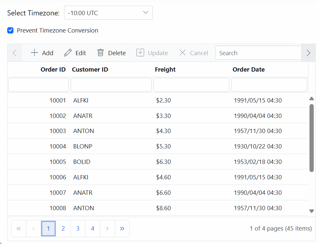The height and width of the screenshot is (244, 319).
Task: Uncheck Prevent Timezone Conversion checkbox
Action: [11, 31]
